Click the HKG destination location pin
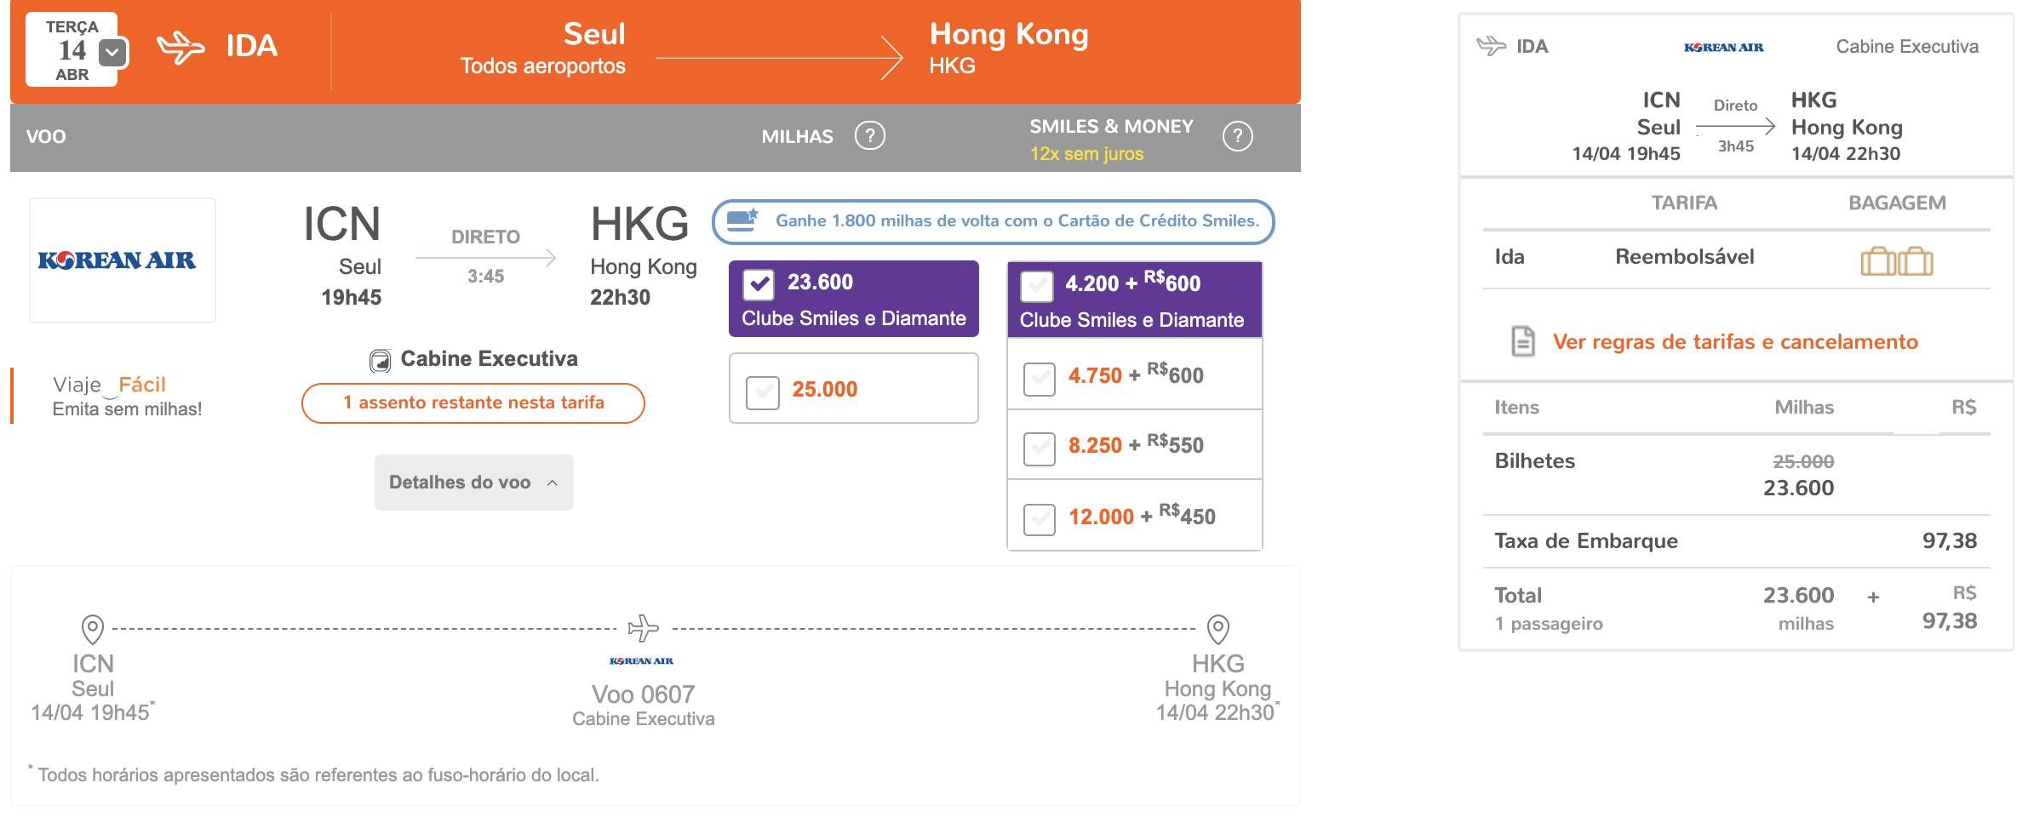Screen dimensions: 2028x817 point(1218,630)
